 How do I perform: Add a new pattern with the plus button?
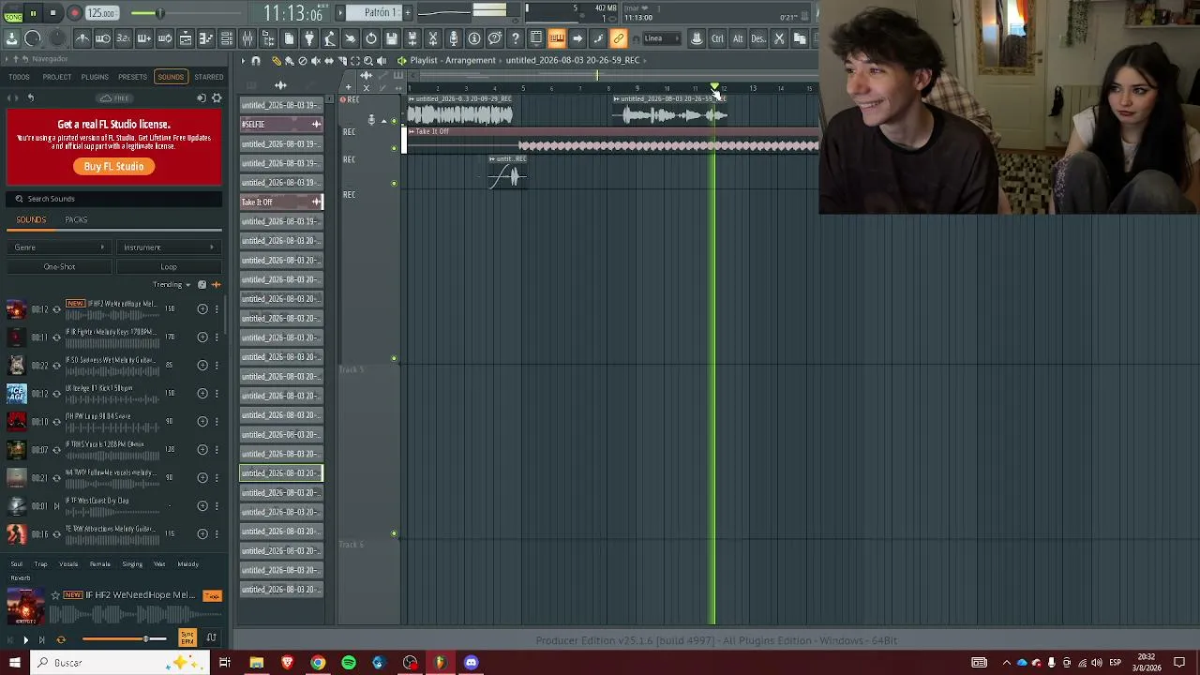pos(406,12)
